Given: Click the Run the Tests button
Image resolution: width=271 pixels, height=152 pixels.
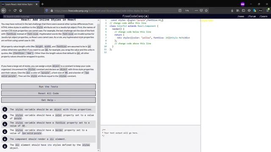Looking at the screenshot, I should 48,87.
